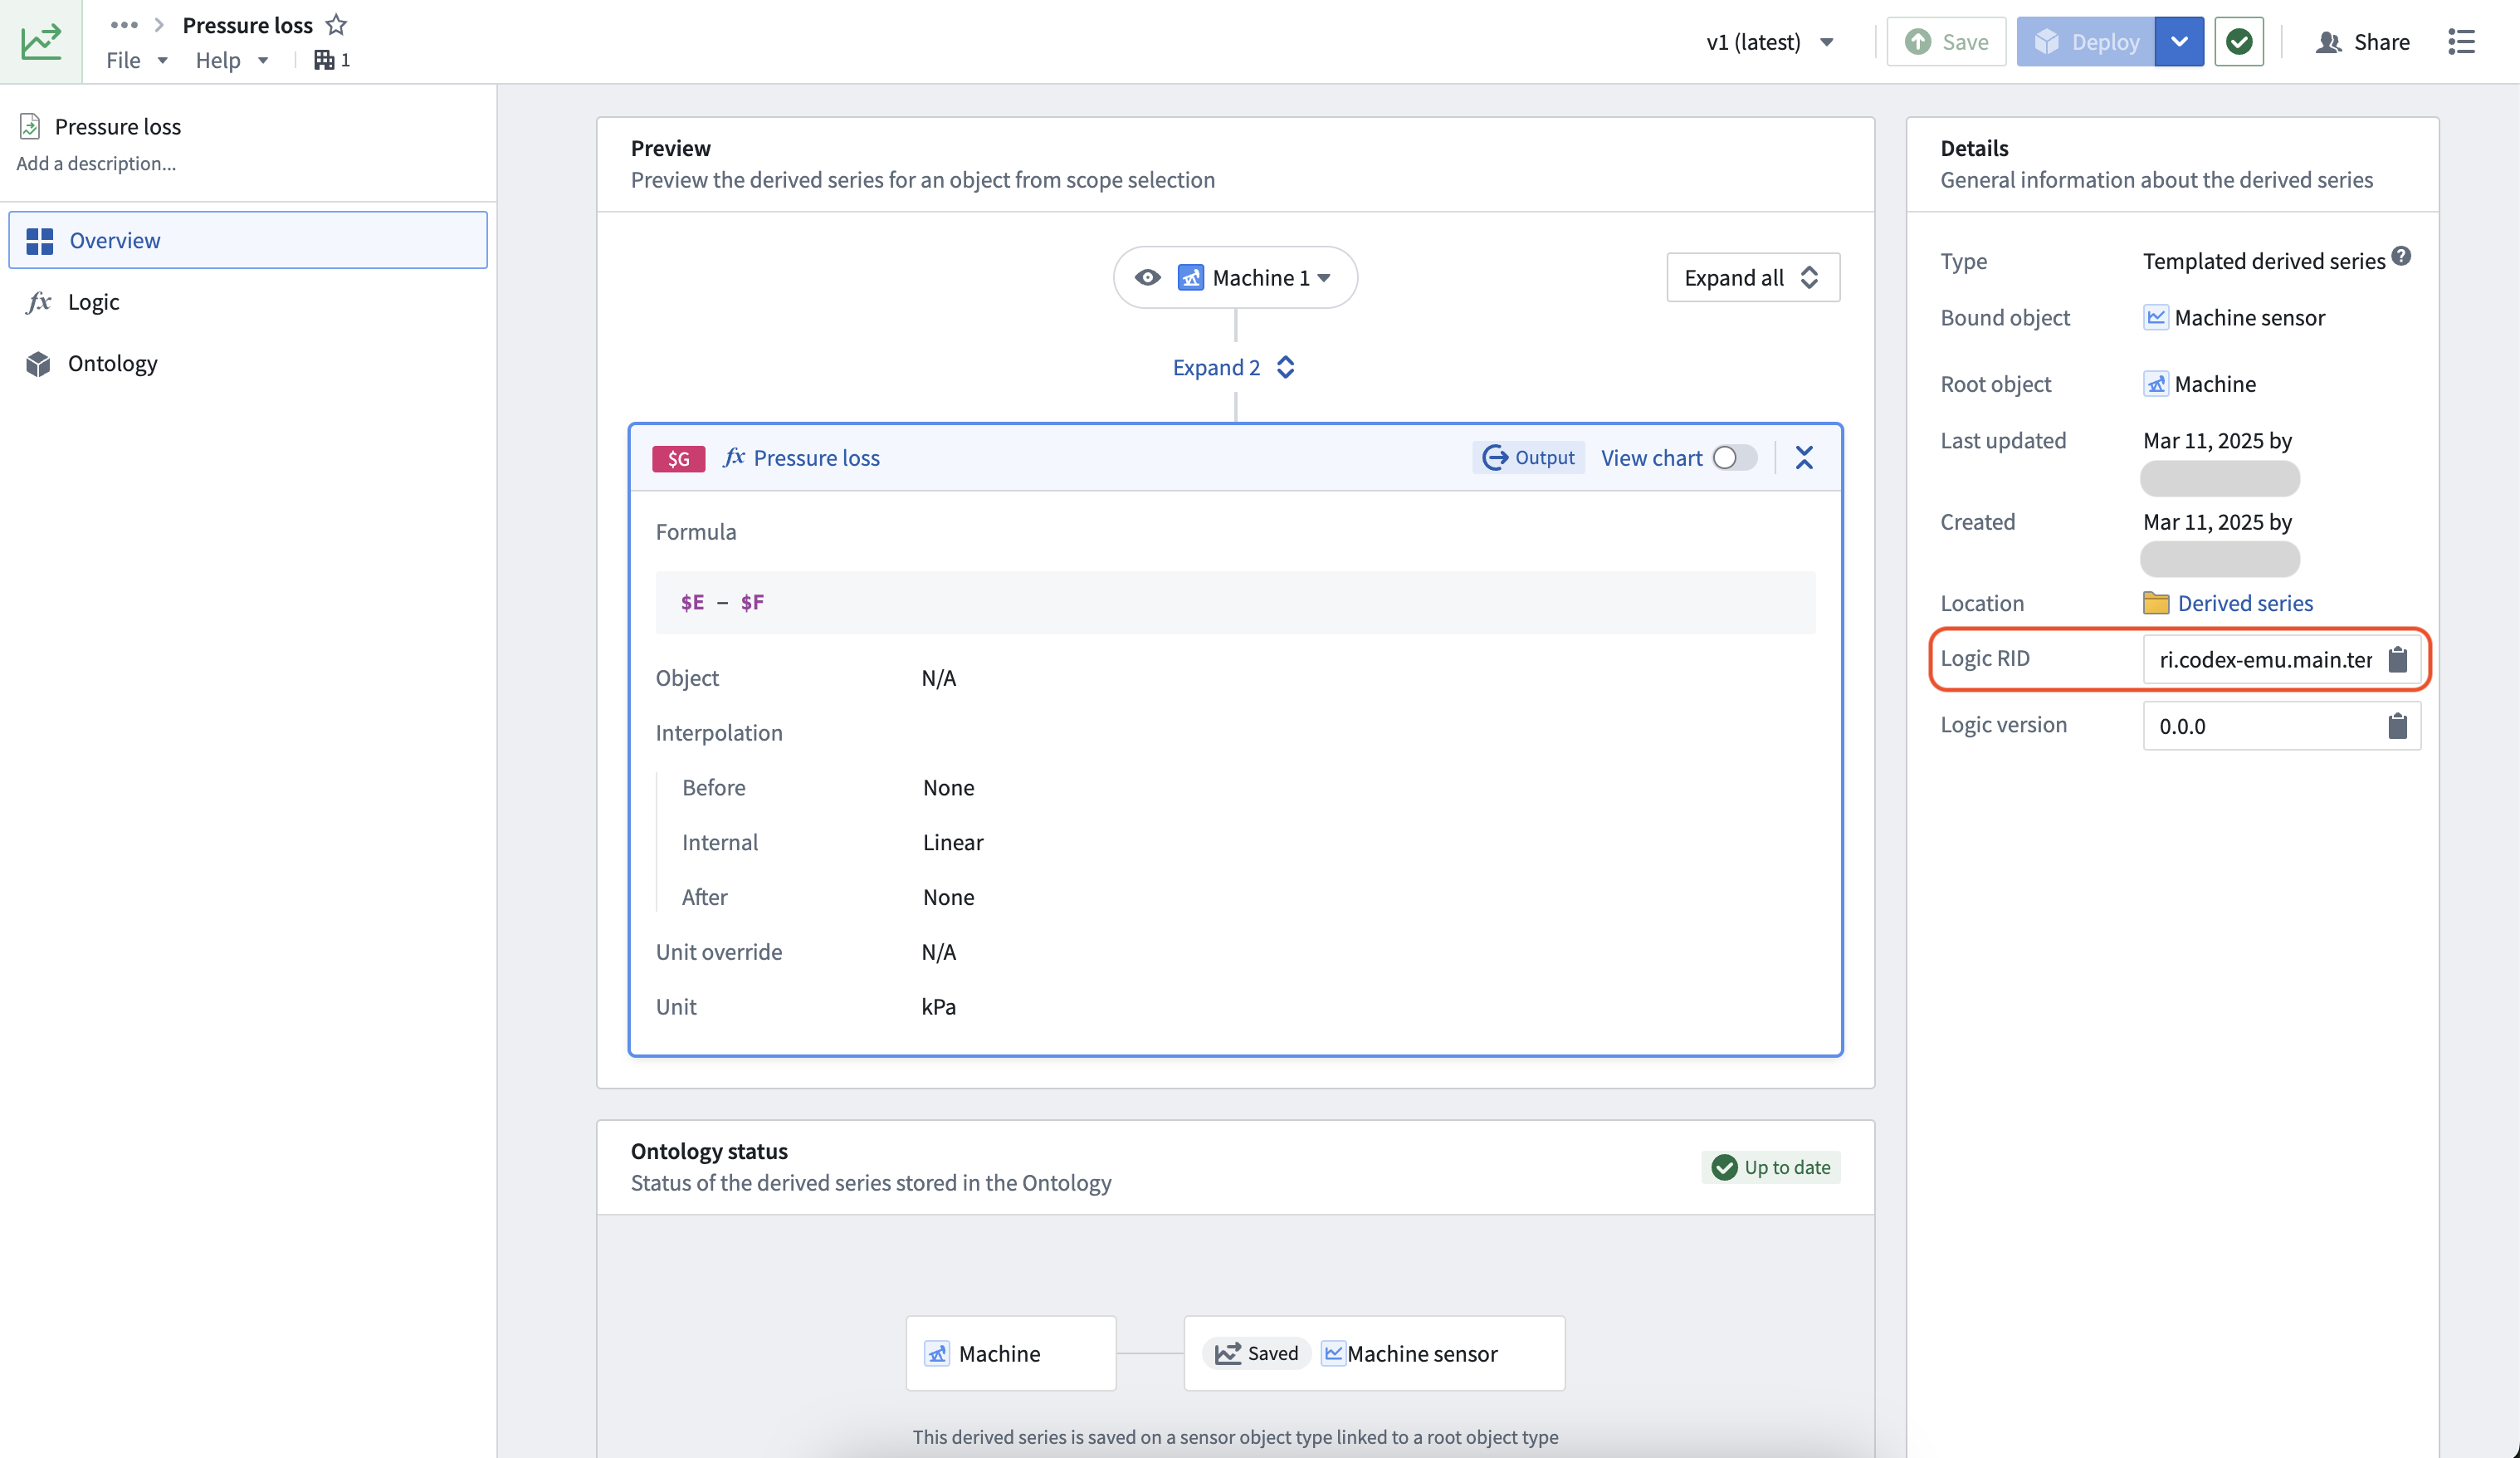Image resolution: width=2520 pixels, height=1458 pixels.
Task: Open the breadcrumb ellipsis menu
Action: pyautogui.click(x=124, y=24)
